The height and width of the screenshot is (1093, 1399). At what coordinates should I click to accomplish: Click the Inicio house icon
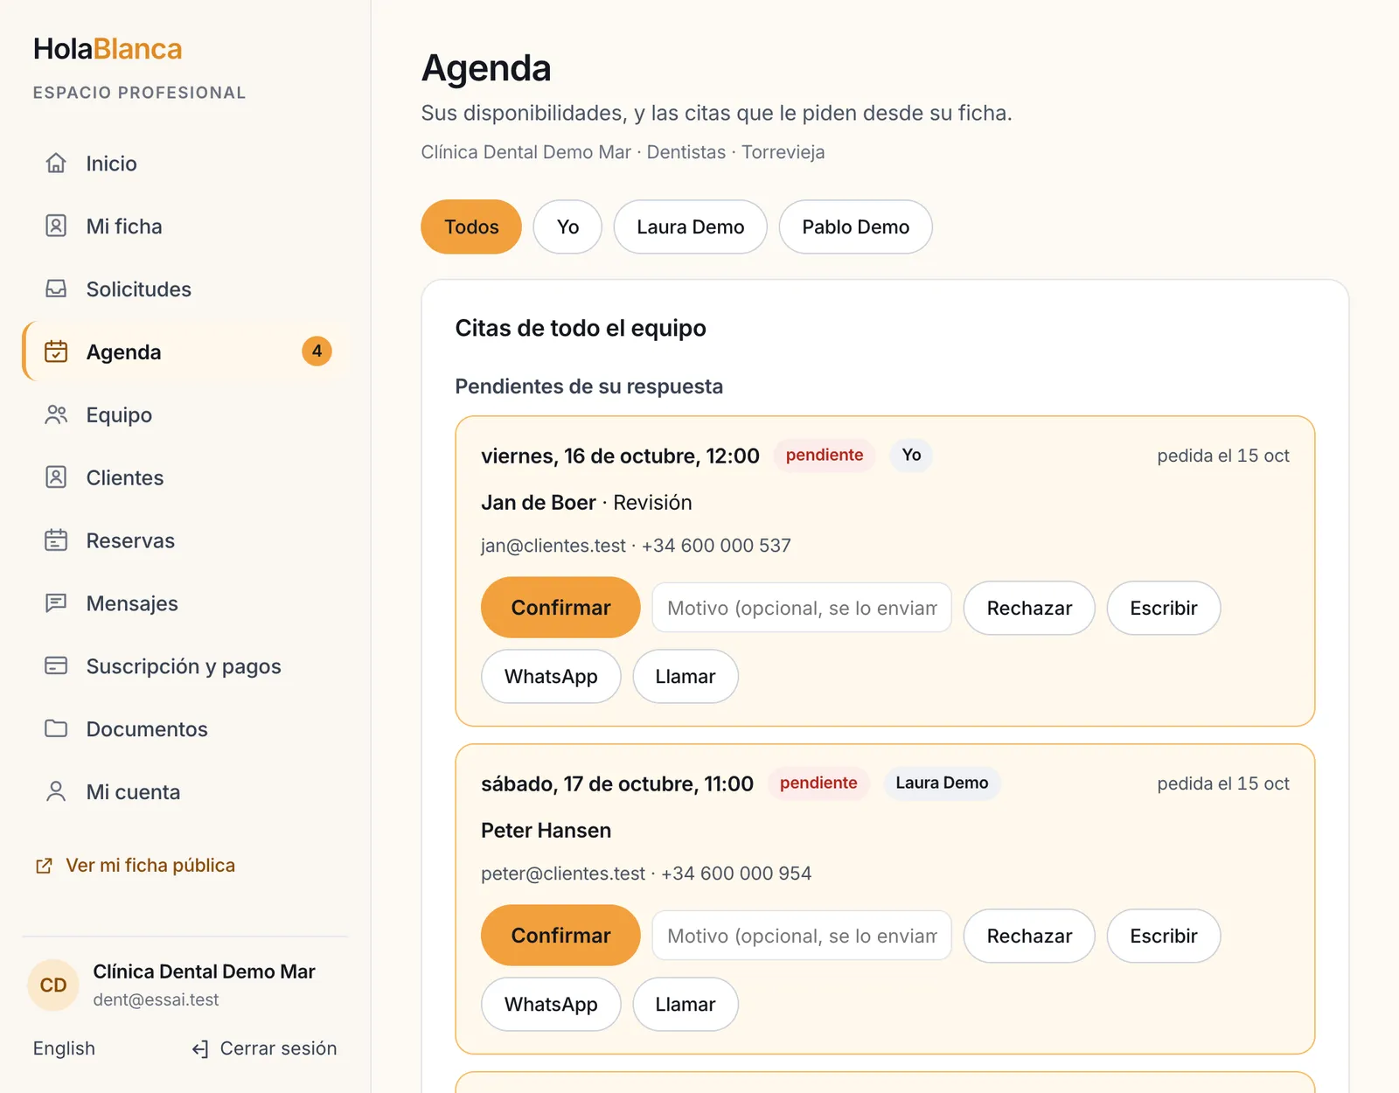[x=56, y=164]
